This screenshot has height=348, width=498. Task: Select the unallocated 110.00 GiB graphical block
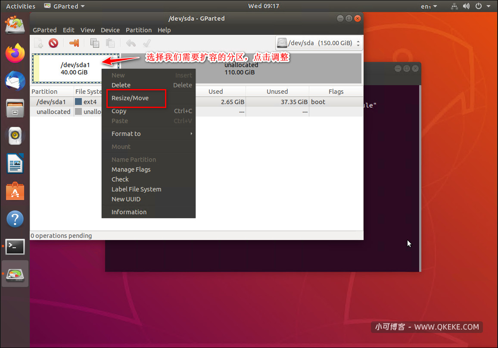[241, 68]
